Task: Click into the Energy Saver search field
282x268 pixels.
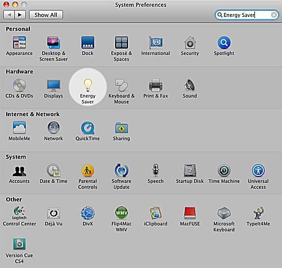Action: coord(246,15)
